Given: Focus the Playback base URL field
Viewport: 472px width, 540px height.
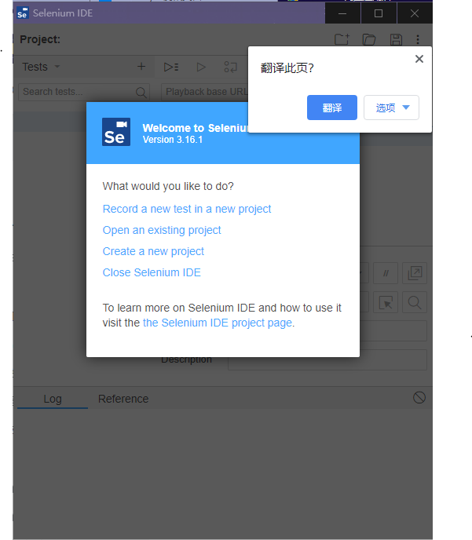Looking at the screenshot, I should [x=205, y=92].
